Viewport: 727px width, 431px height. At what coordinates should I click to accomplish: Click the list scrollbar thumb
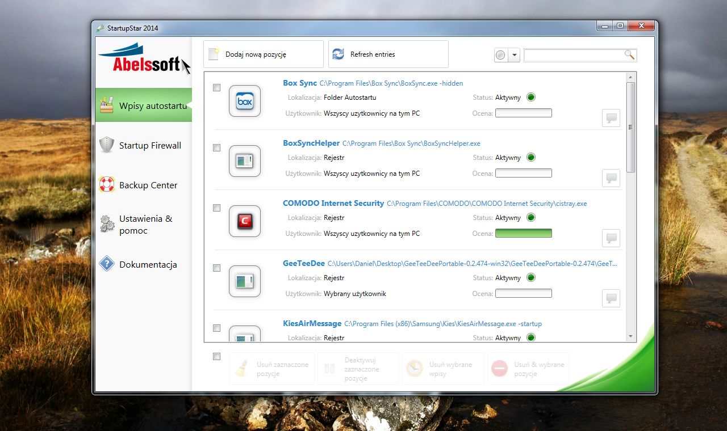tap(630, 127)
